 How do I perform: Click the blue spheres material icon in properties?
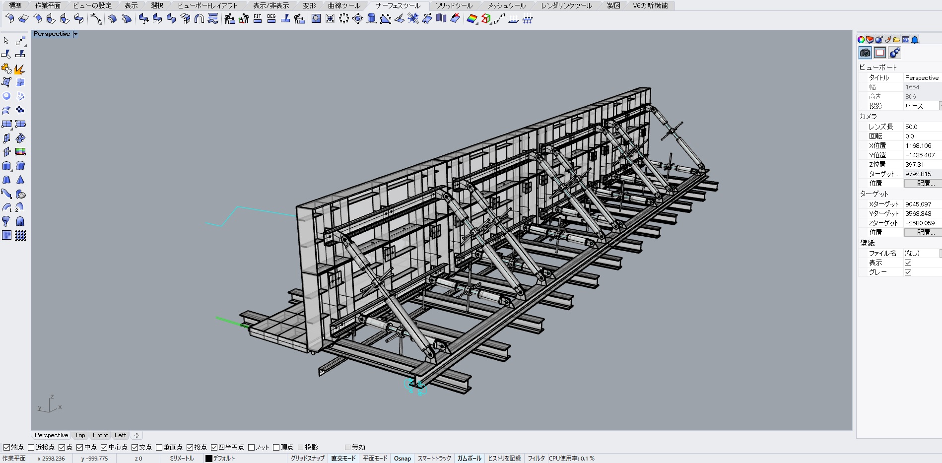[895, 53]
